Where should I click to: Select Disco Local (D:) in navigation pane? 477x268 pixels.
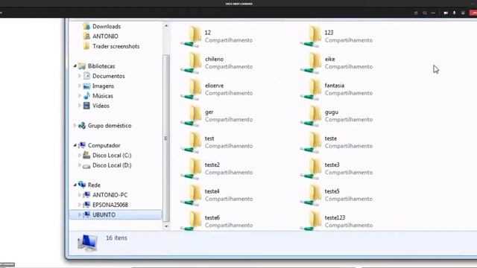pos(112,165)
